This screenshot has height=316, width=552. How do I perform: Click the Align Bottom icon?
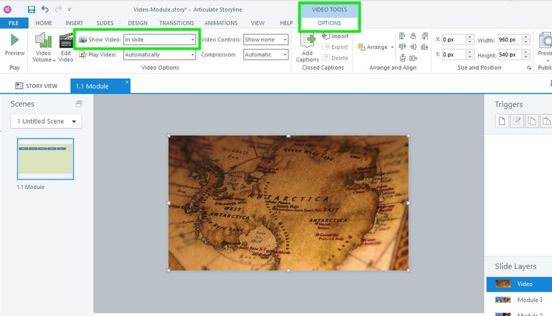click(424, 47)
